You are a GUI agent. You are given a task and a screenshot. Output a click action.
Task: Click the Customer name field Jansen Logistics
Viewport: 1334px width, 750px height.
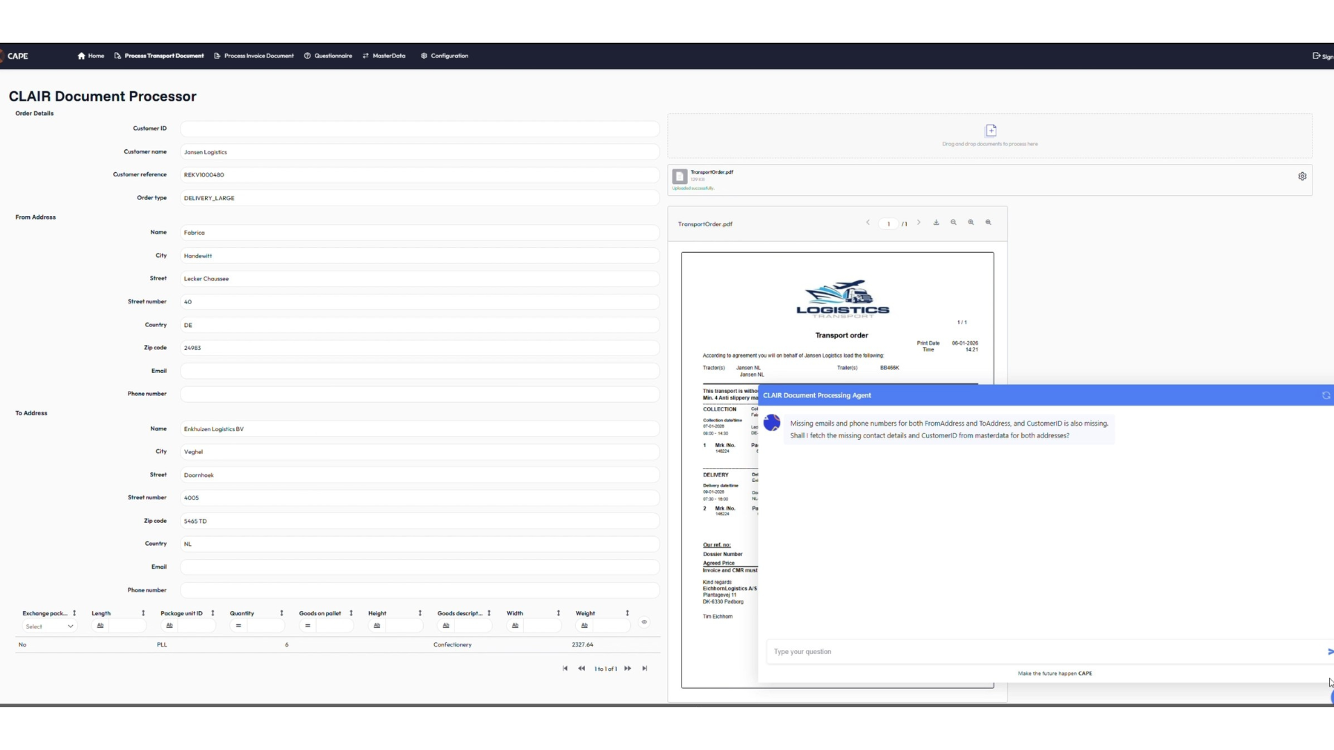coord(420,152)
